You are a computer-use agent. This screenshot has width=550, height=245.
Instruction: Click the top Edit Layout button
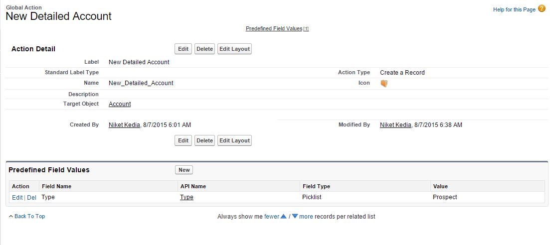tap(234, 49)
